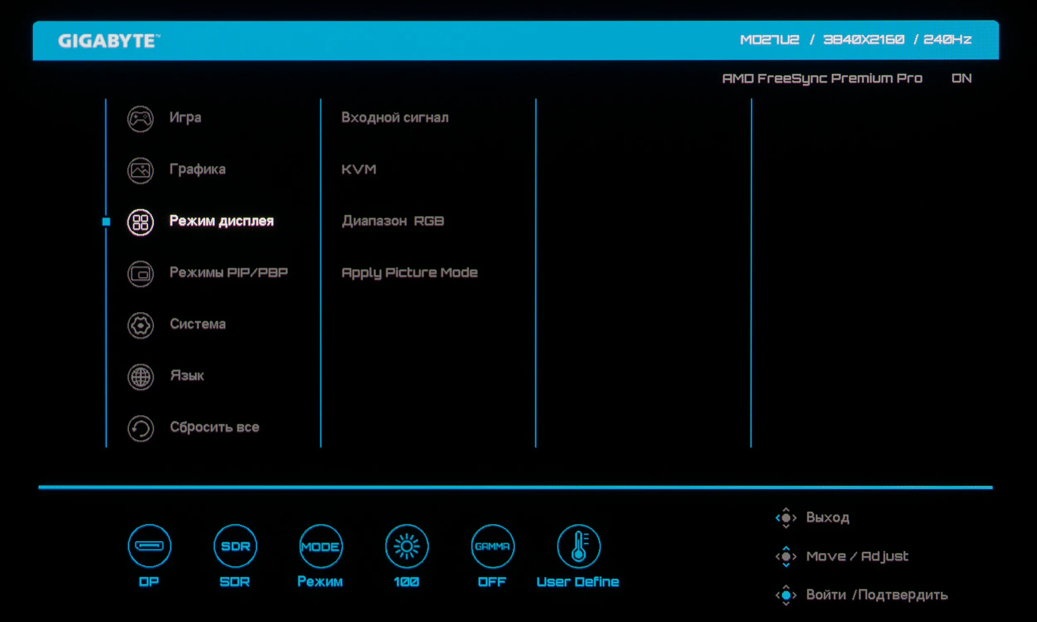Click the SDR status circle icon
This screenshot has width=1037, height=622.
point(235,546)
